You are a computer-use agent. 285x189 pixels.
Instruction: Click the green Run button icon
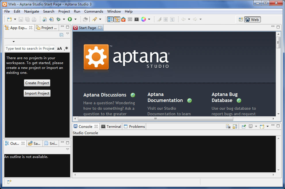[x=70, y=19]
